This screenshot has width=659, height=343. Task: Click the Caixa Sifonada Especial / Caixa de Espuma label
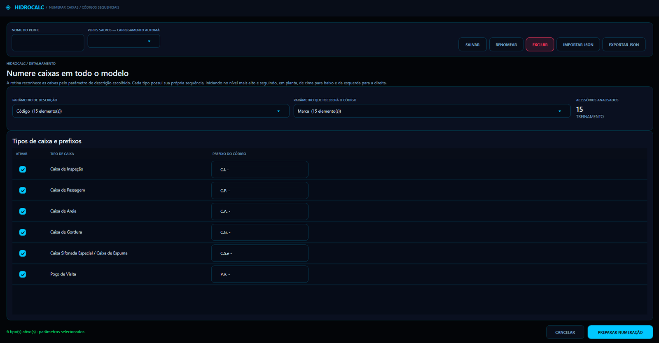89,253
